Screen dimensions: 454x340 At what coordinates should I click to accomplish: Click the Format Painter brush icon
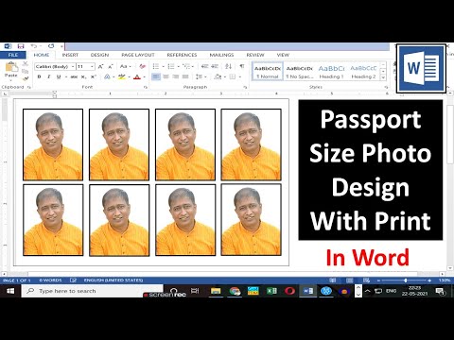tap(26, 78)
